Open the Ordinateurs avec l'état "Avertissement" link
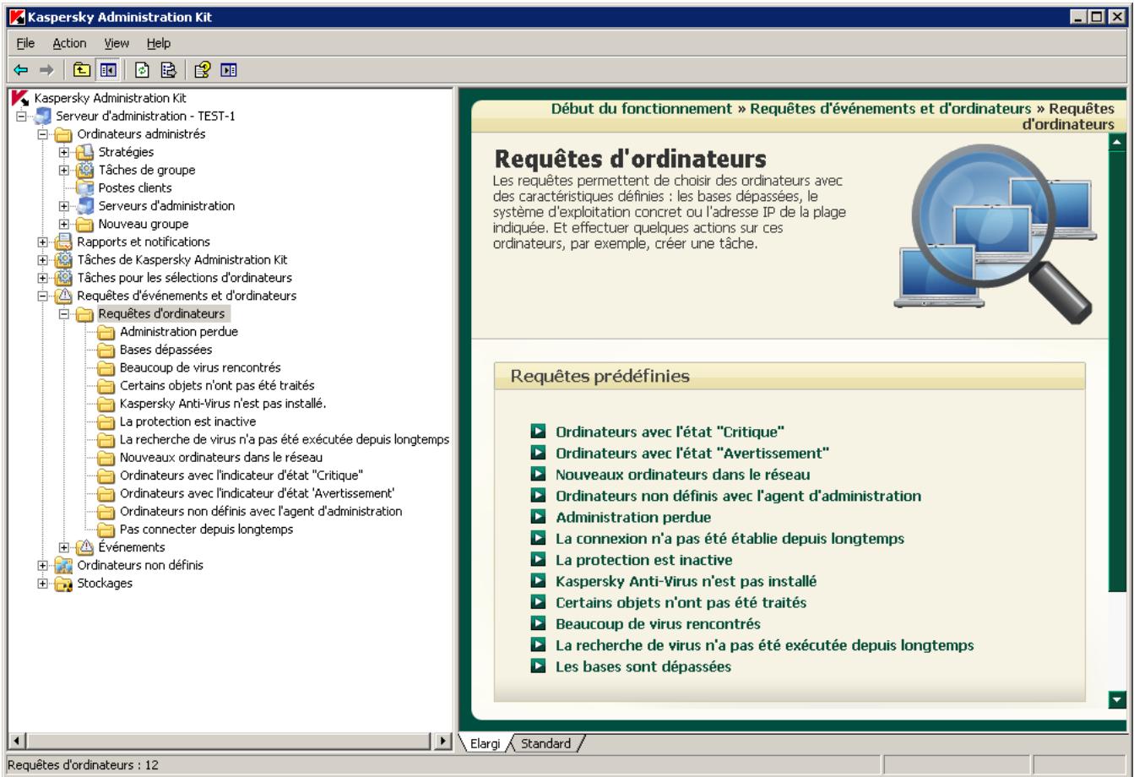The width and height of the screenshot is (1134, 777). pyautogui.click(x=692, y=453)
